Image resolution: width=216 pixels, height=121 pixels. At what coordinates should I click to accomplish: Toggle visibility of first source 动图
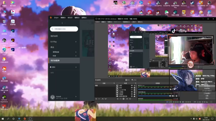pyautogui.click(x=132, y=86)
